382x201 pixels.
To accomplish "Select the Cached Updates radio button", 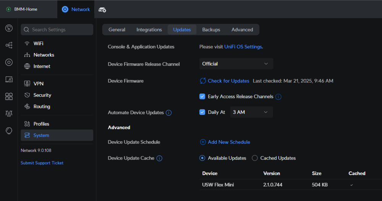I will pyautogui.click(x=254, y=158).
